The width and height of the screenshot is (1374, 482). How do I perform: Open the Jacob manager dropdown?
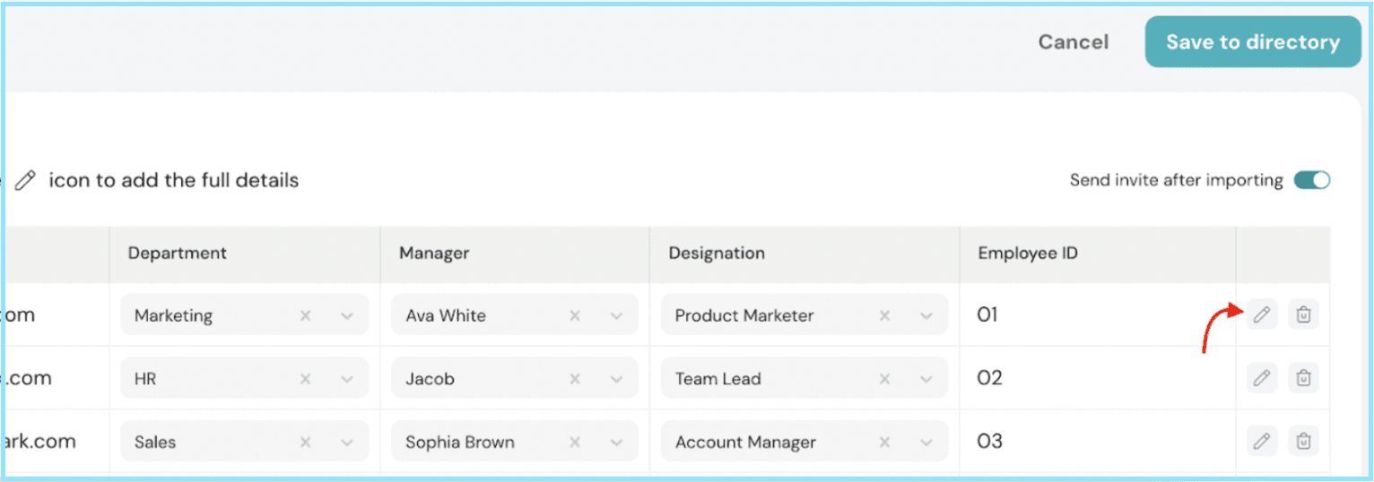(x=617, y=379)
